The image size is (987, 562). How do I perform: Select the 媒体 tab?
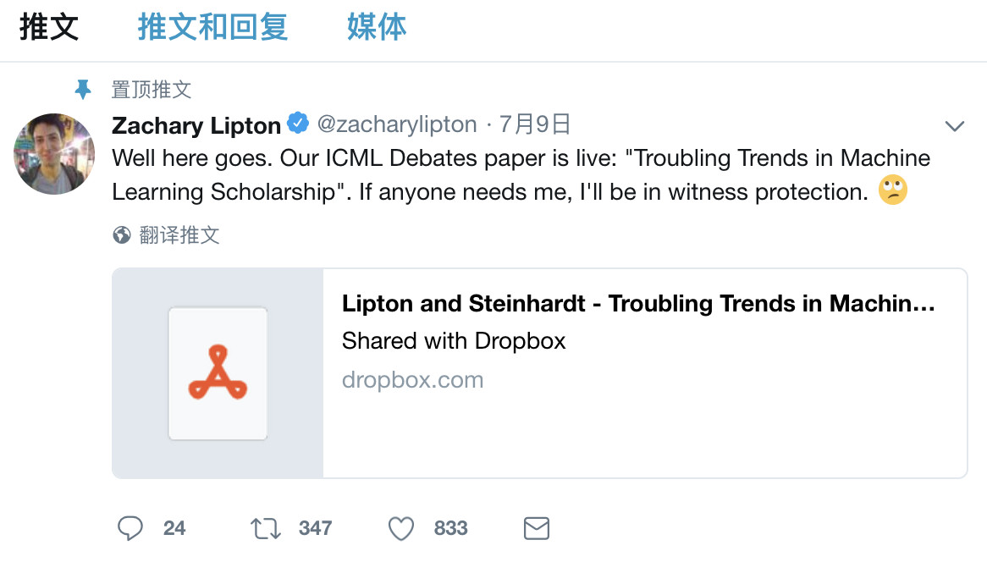pos(377,27)
